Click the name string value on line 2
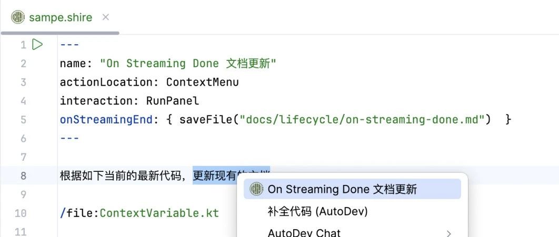 coord(188,64)
